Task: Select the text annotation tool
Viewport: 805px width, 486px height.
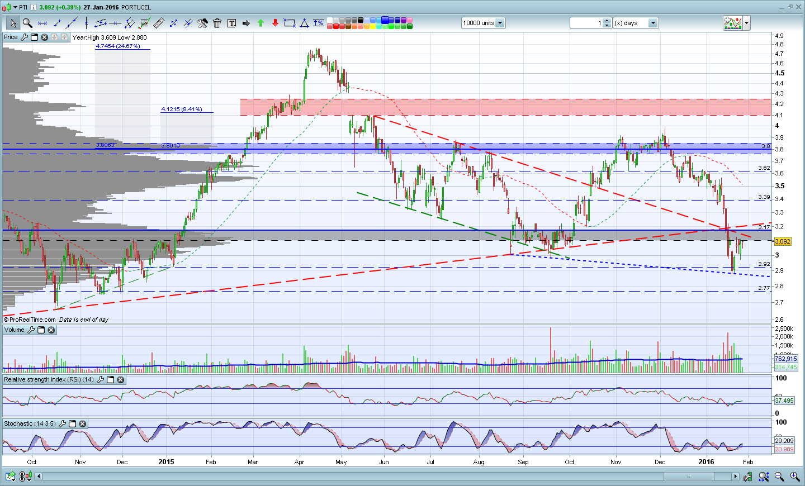Action: pos(231,23)
